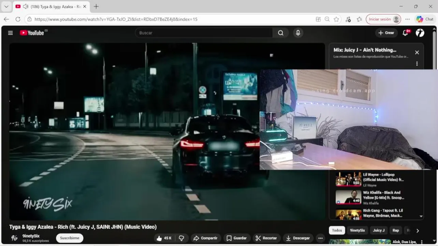Dislike the video with thumbs down

click(x=181, y=238)
